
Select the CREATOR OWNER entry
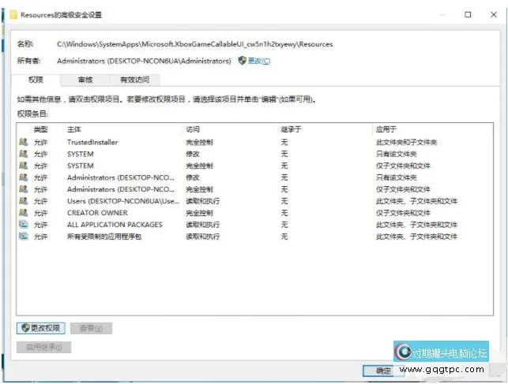254,213
